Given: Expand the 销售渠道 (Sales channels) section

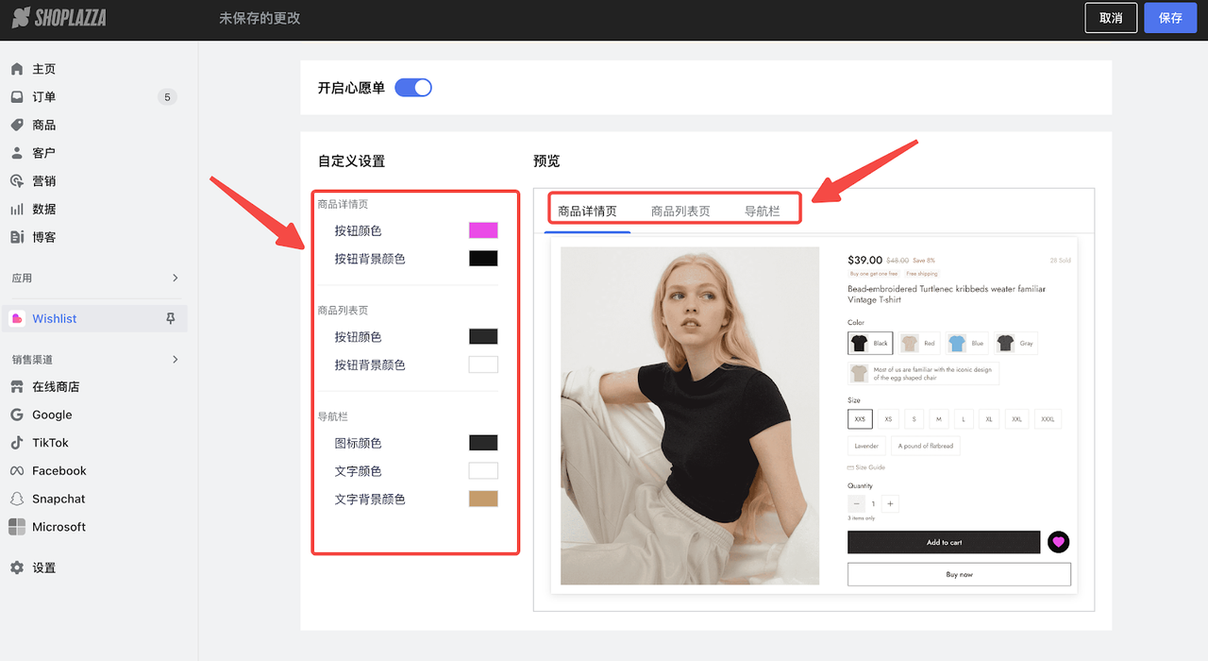Looking at the screenshot, I should pyautogui.click(x=174, y=359).
